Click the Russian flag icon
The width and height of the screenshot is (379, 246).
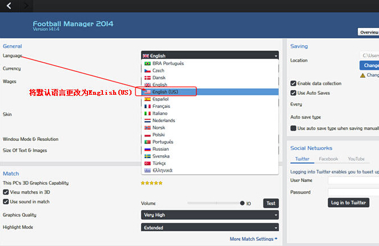point(147,149)
